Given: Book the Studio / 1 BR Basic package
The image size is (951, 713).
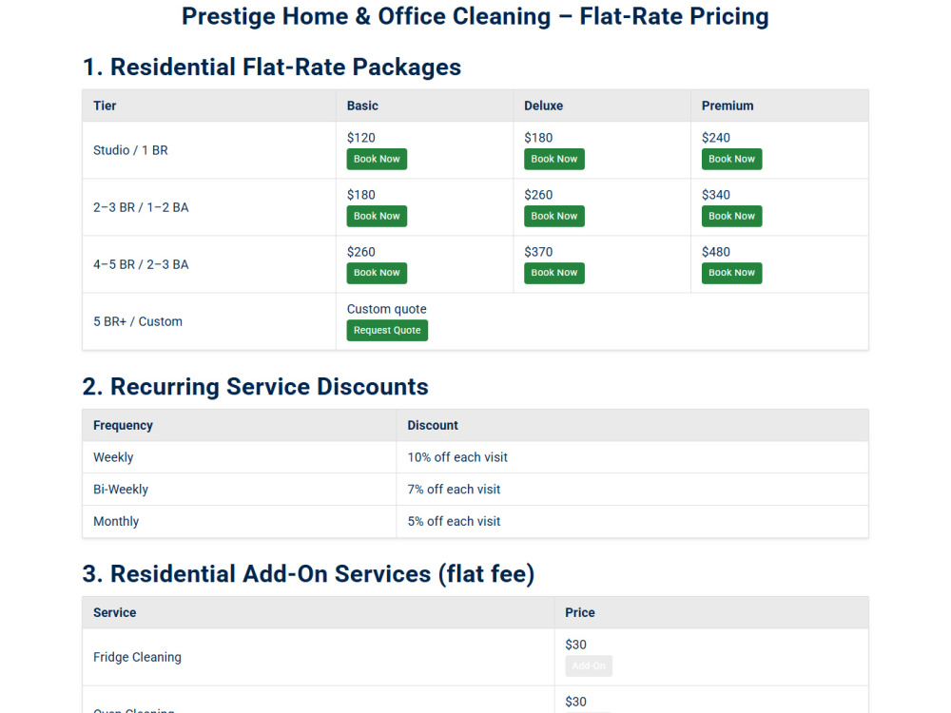Looking at the screenshot, I should pos(377,159).
